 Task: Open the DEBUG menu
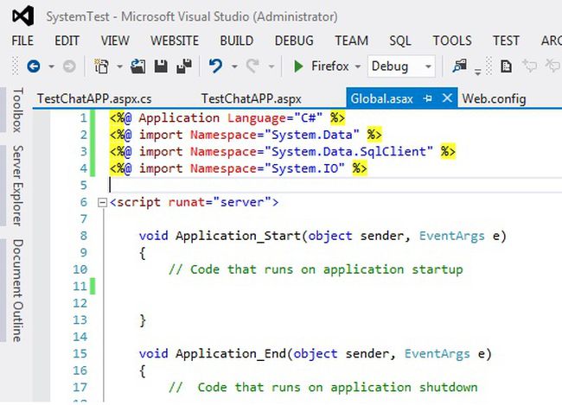[294, 41]
